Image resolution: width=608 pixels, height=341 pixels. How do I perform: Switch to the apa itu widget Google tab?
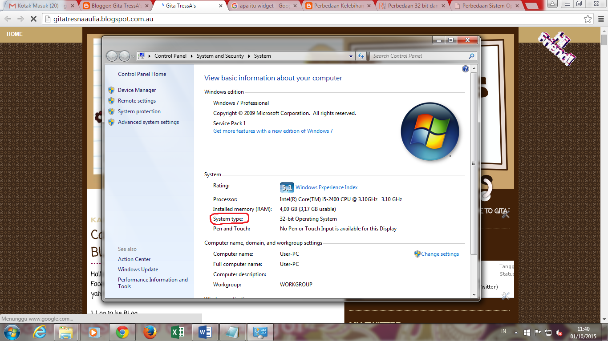(x=264, y=6)
